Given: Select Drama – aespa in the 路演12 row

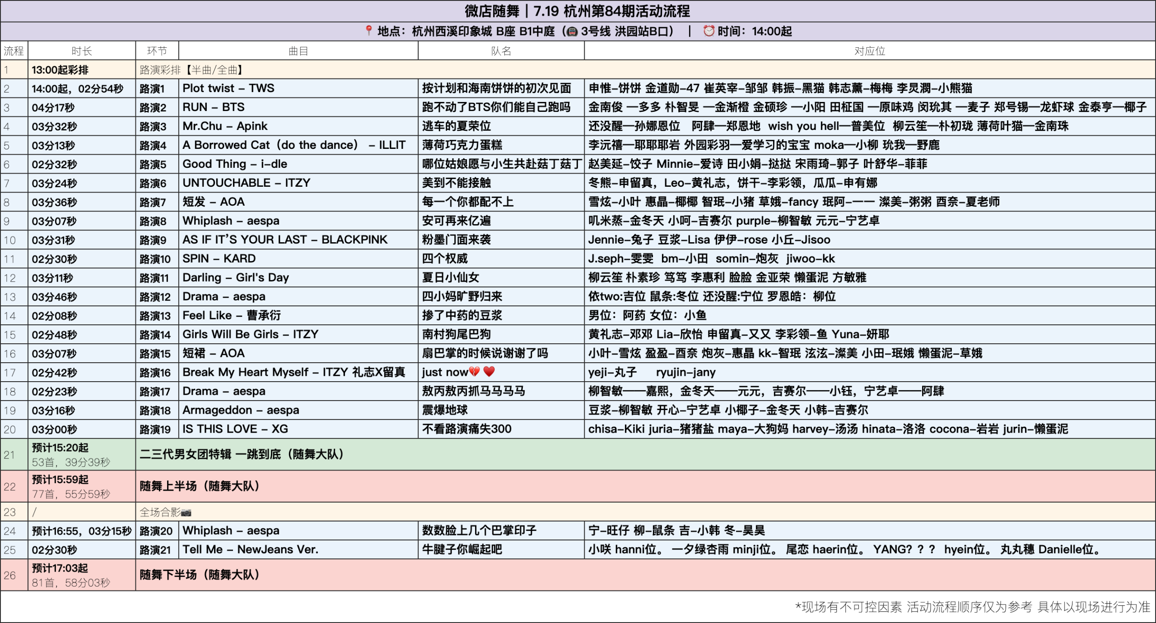Looking at the screenshot, I should click(x=298, y=297).
